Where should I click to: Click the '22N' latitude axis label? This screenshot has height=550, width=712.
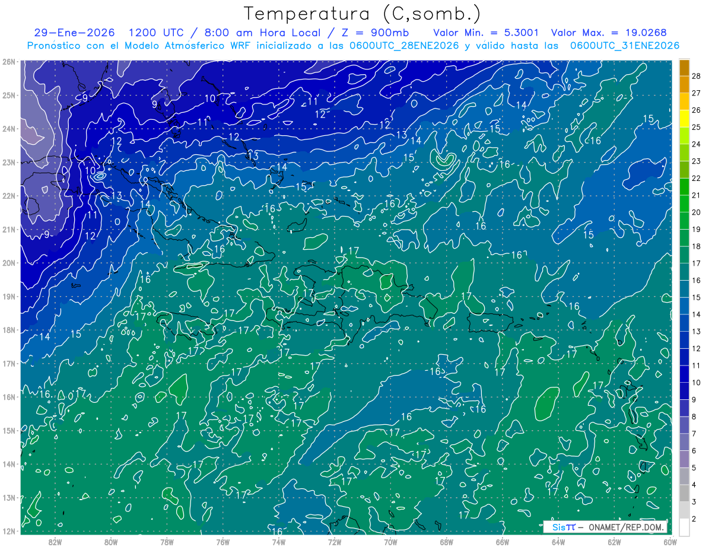tap(8, 196)
